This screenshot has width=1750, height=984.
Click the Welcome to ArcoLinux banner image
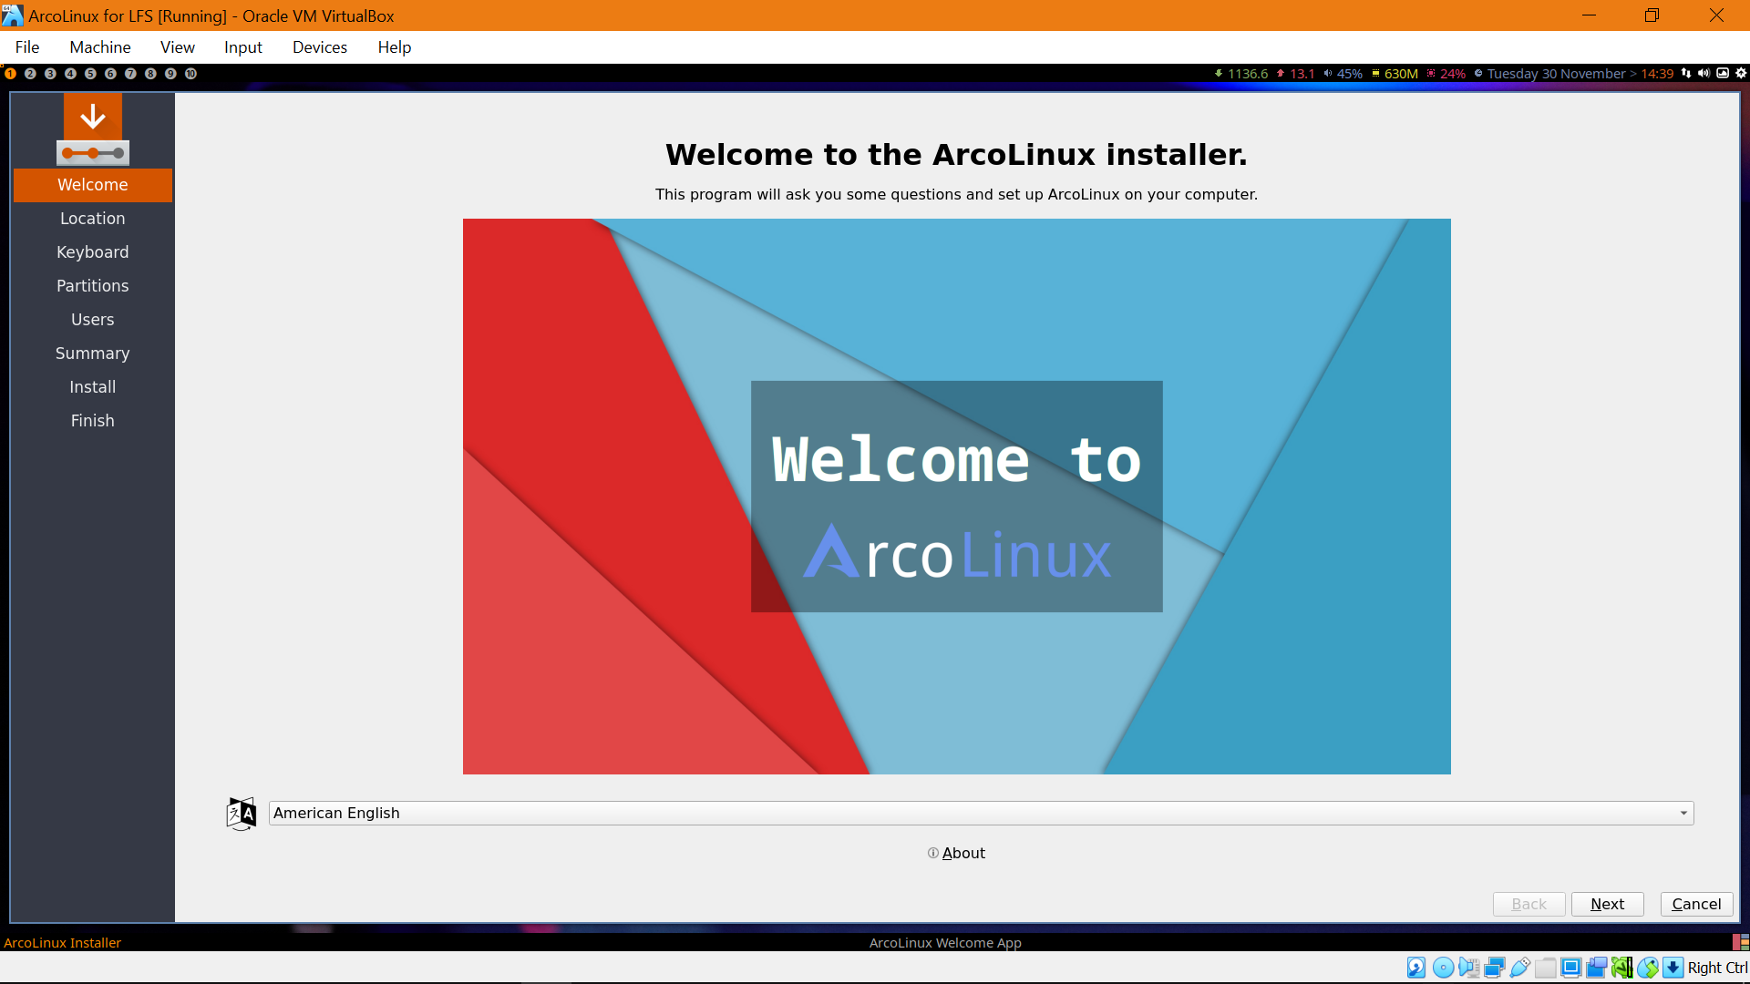[957, 497]
